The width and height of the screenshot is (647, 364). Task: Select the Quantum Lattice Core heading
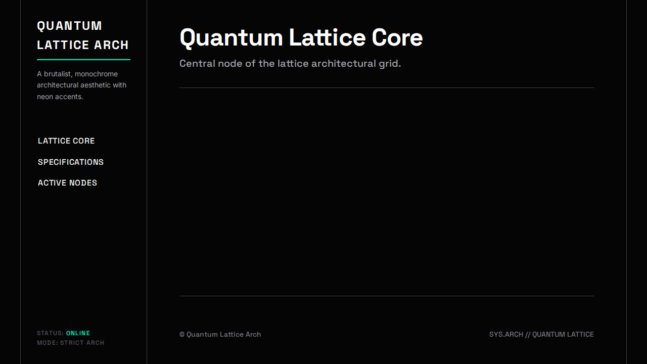[301, 38]
